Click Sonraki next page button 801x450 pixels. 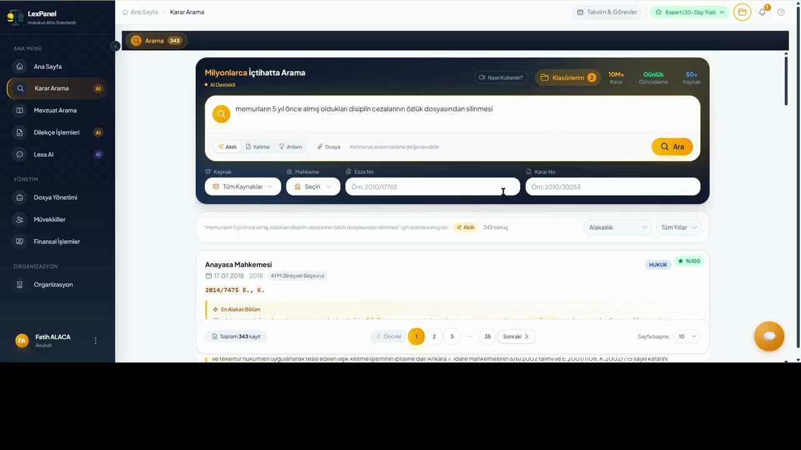point(516,336)
